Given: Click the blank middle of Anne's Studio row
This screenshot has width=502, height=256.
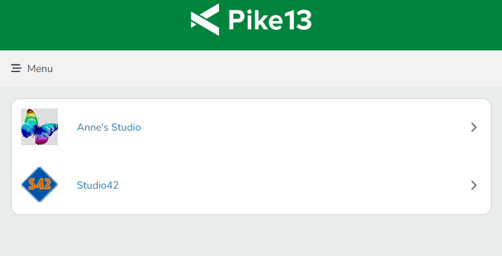Looking at the screenshot, I should point(293,127).
